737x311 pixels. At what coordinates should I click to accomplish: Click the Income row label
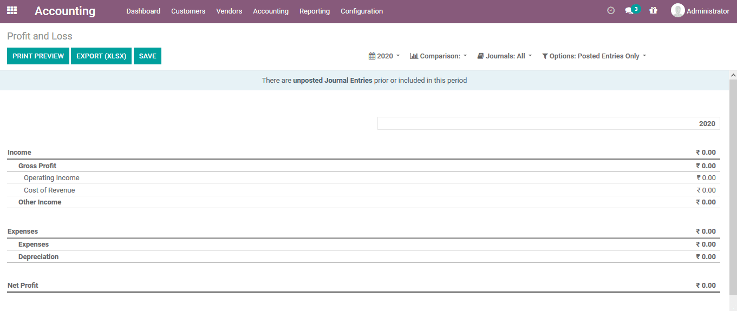coord(19,153)
